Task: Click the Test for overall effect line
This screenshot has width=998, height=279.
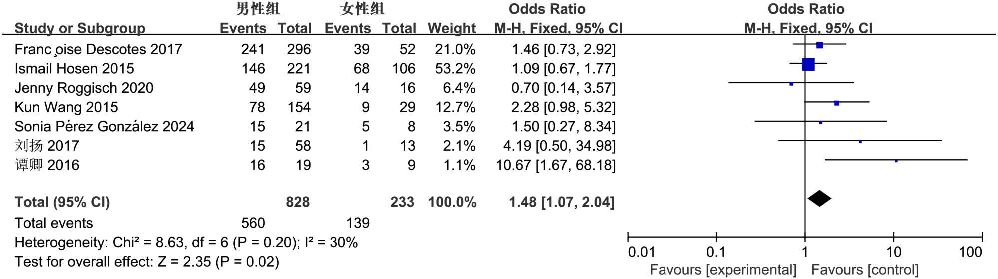Action: pos(147,262)
